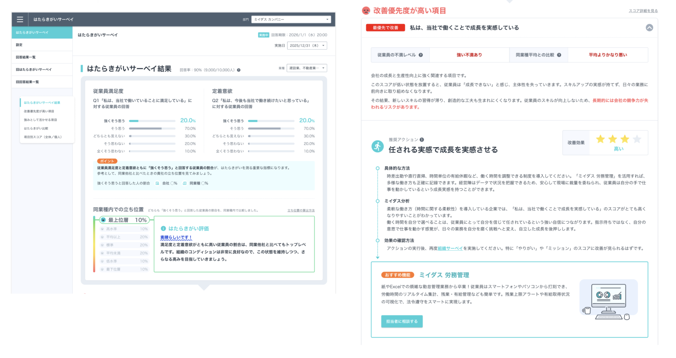Image resolution: width=676 pixels, height=358 pixels.
Task: Click the info icon beside はたらきがい評価
Action: tap(163, 228)
